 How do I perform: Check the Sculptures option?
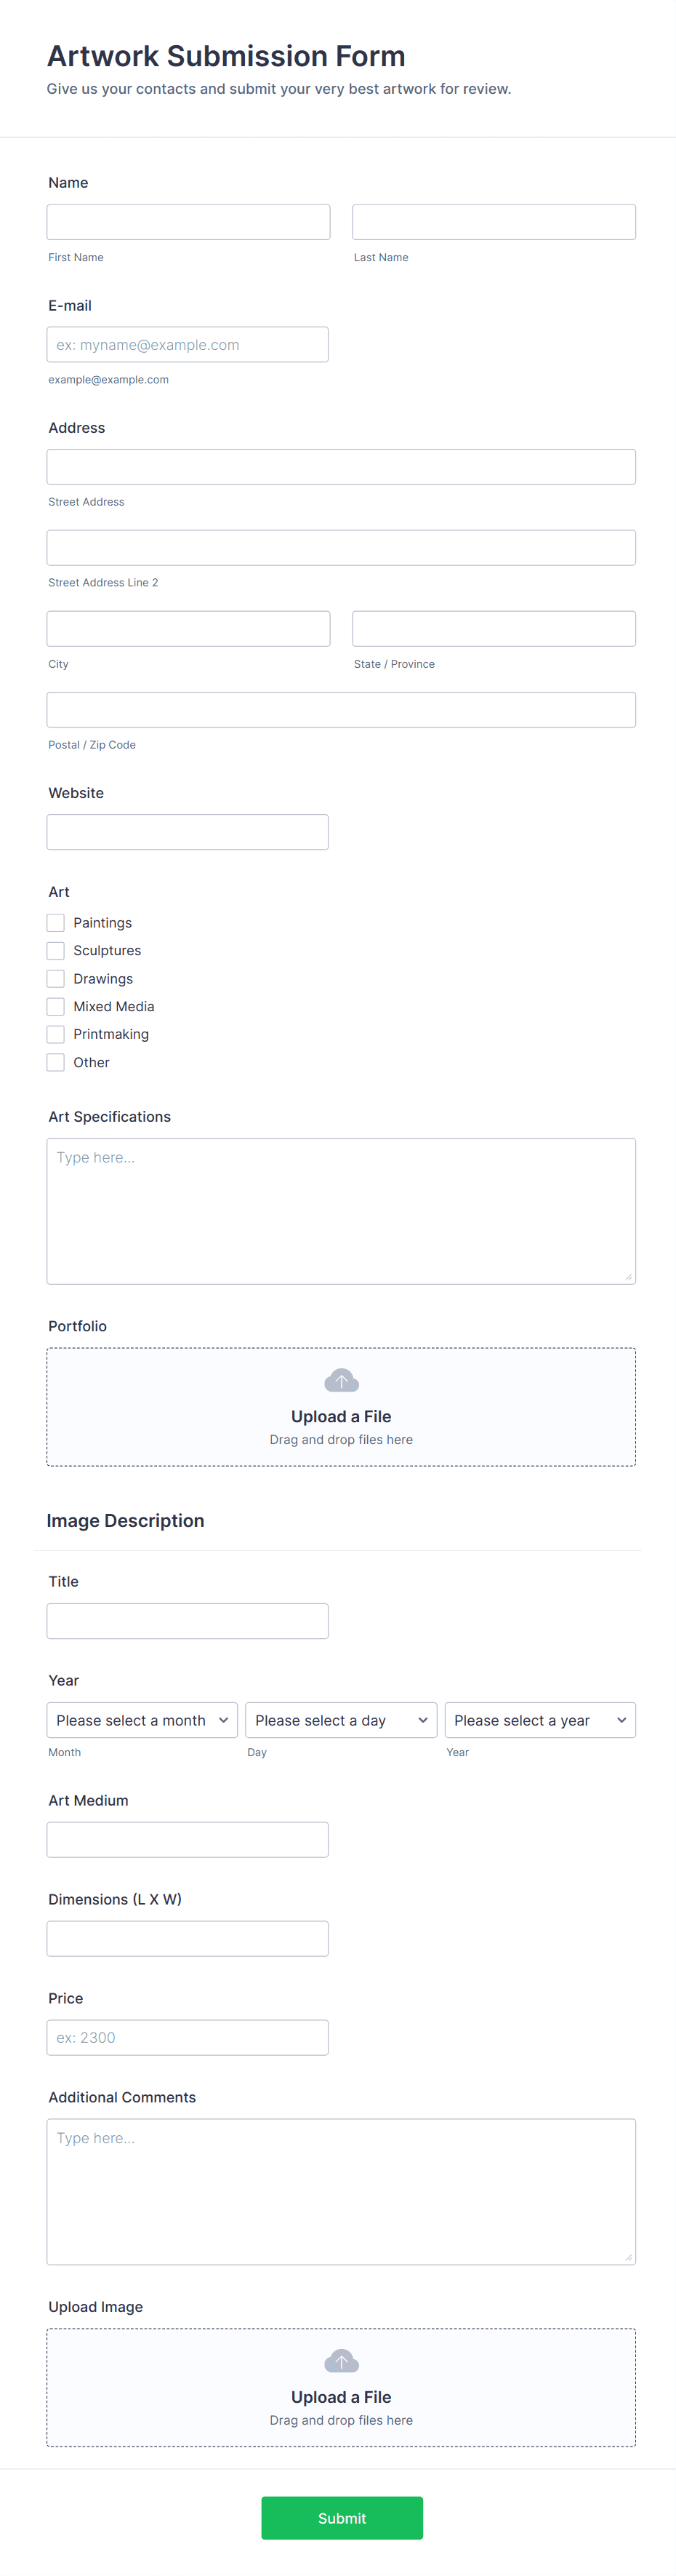[55, 950]
